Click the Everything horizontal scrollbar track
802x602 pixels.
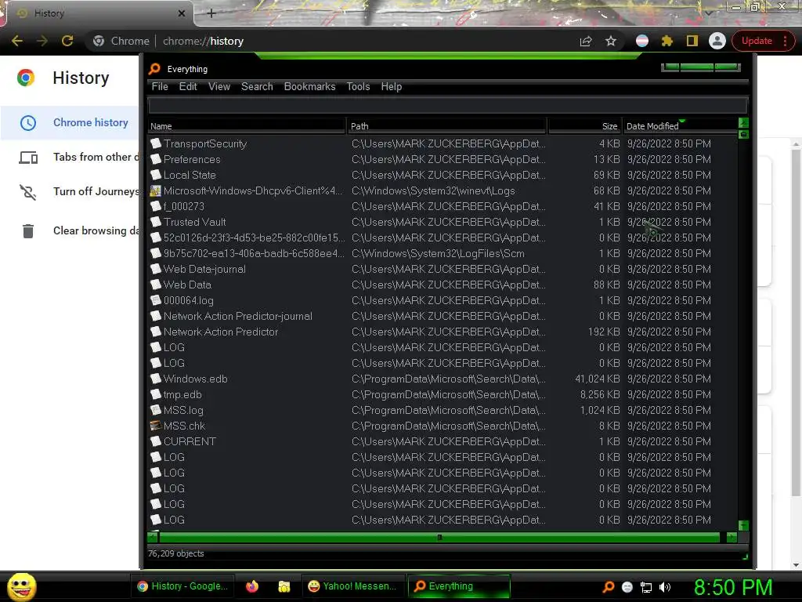pyautogui.click(x=439, y=537)
